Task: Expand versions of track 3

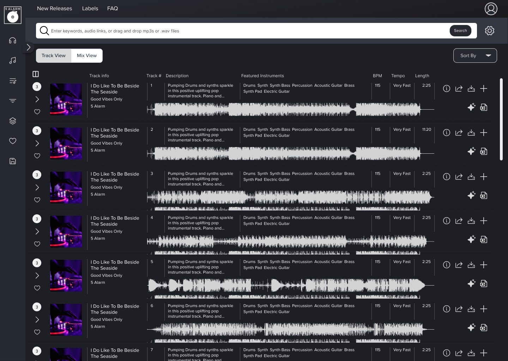Action: tap(37, 188)
